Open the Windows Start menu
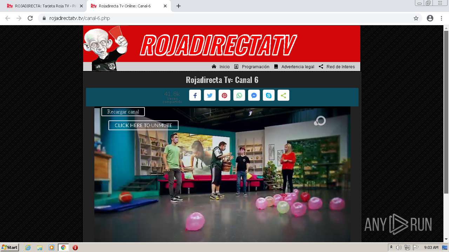Viewport: 449px width, 252px height. (9, 247)
